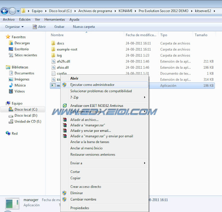Expand breadcrumb arrow after Disco local (C:)
The width and height of the screenshot is (222, 212).
75,11
